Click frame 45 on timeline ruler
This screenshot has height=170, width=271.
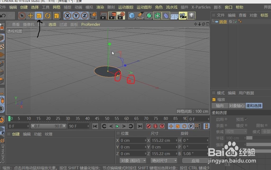click(x=97, y=119)
